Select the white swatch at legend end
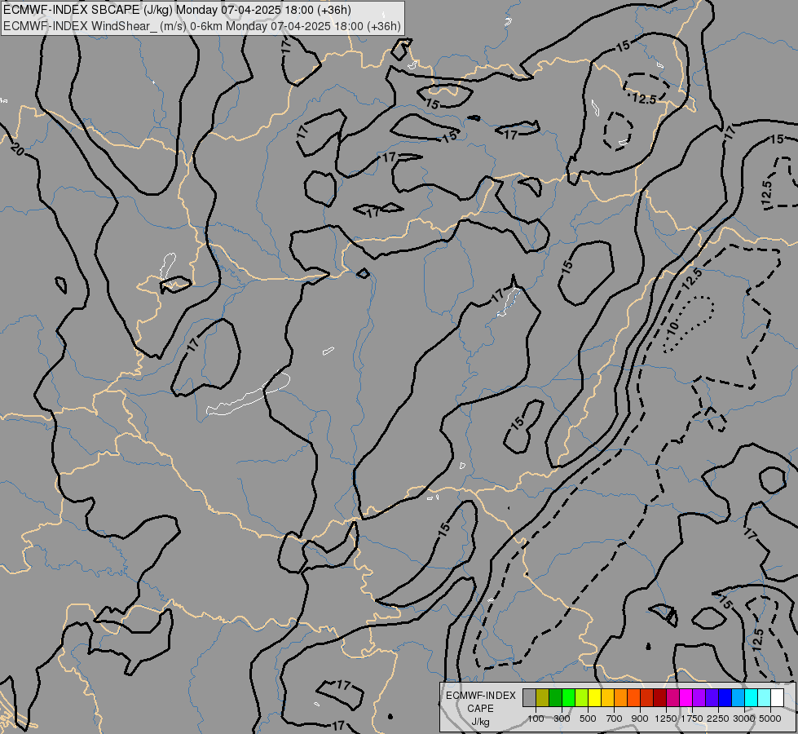 tap(777, 697)
